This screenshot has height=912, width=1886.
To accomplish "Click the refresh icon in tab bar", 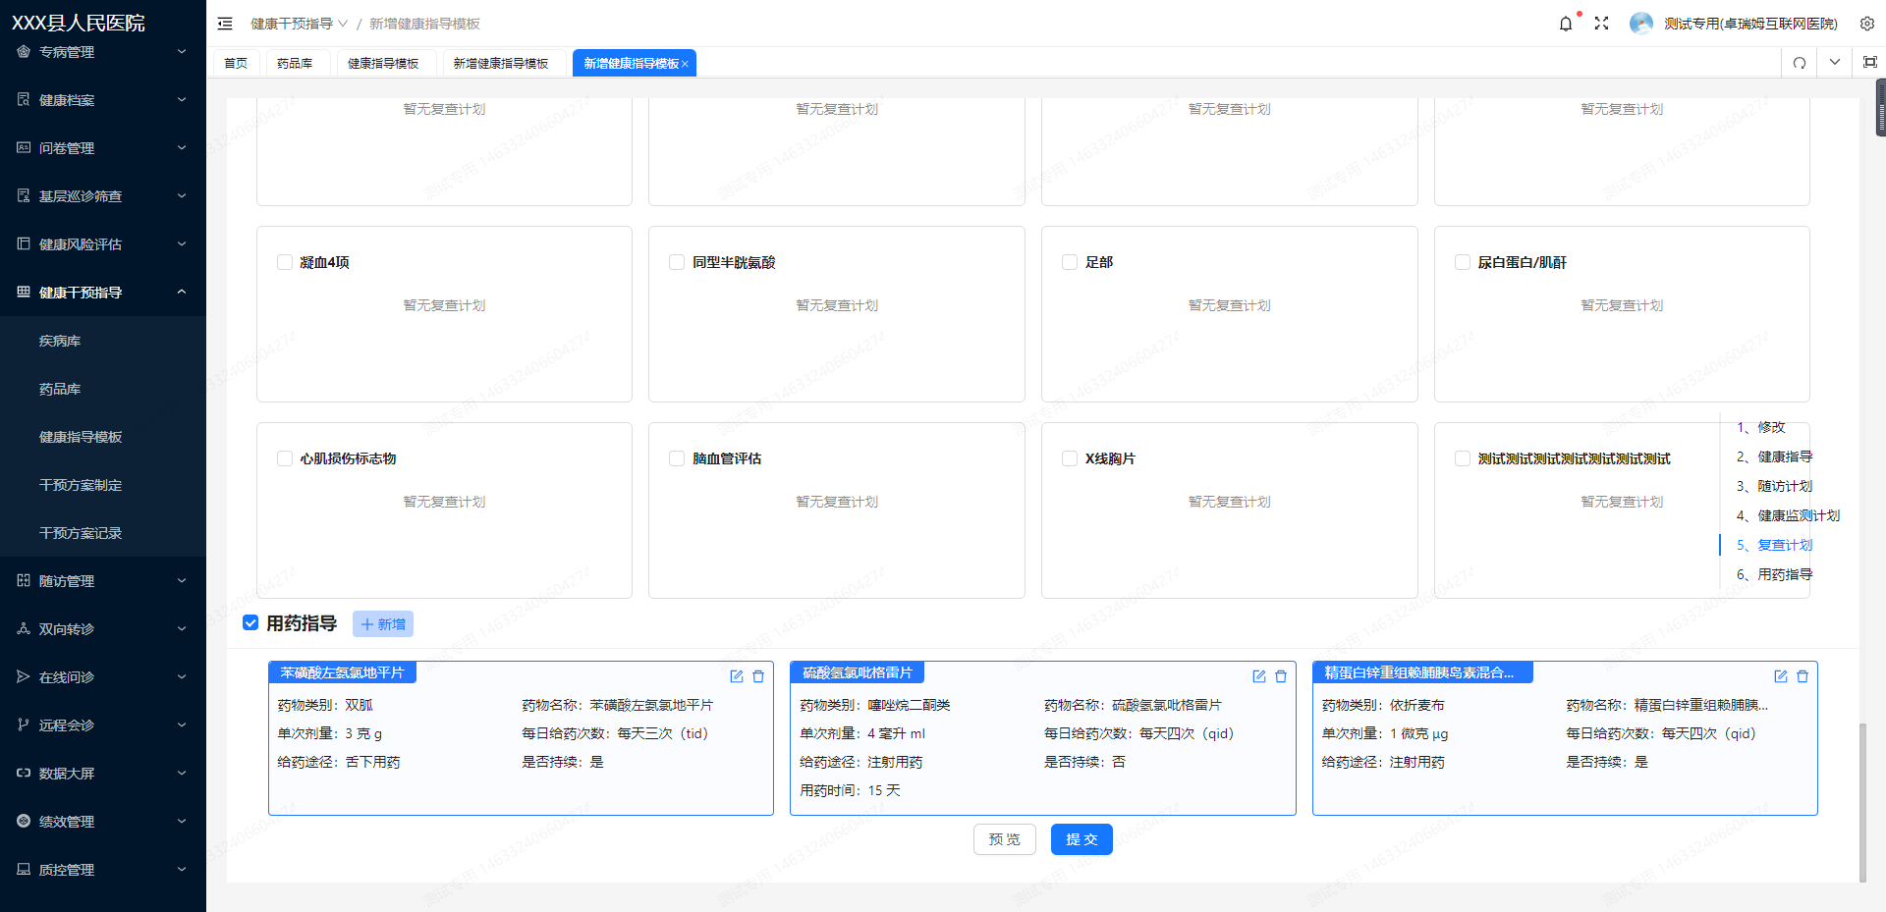I will click(x=1800, y=63).
